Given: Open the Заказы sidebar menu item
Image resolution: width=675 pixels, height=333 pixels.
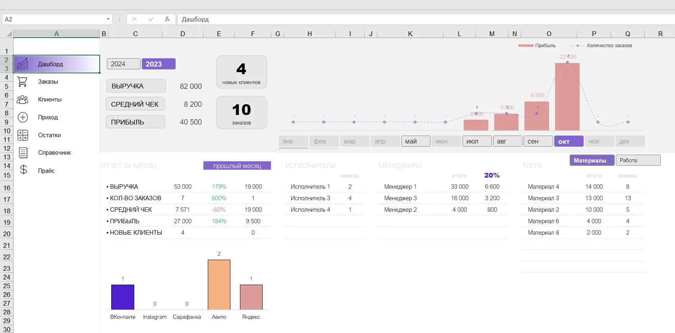Looking at the screenshot, I should [x=48, y=82].
